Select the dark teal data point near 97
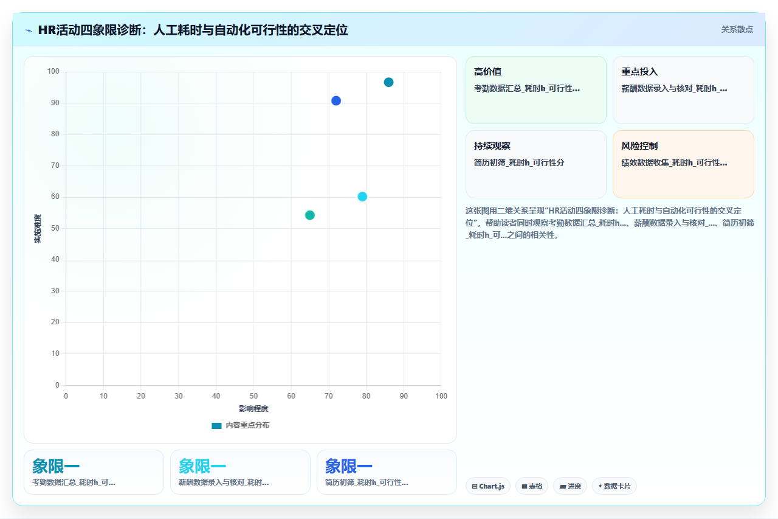778x519 pixels. pyautogui.click(x=388, y=82)
